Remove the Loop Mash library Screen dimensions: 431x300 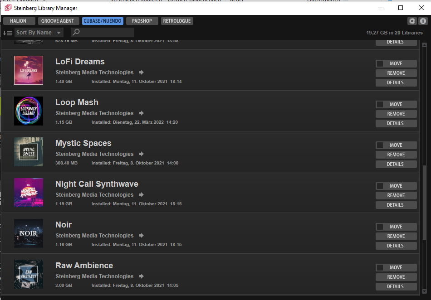point(396,114)
